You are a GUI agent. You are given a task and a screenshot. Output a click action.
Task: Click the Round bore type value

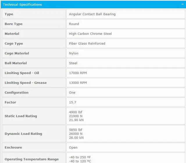[74, 24]
